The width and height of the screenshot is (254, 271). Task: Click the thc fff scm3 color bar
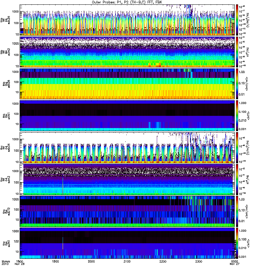click(x=237, y=180)
